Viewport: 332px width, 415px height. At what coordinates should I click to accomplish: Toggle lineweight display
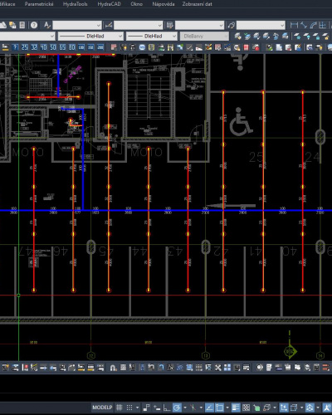click(x=236, y=408)
